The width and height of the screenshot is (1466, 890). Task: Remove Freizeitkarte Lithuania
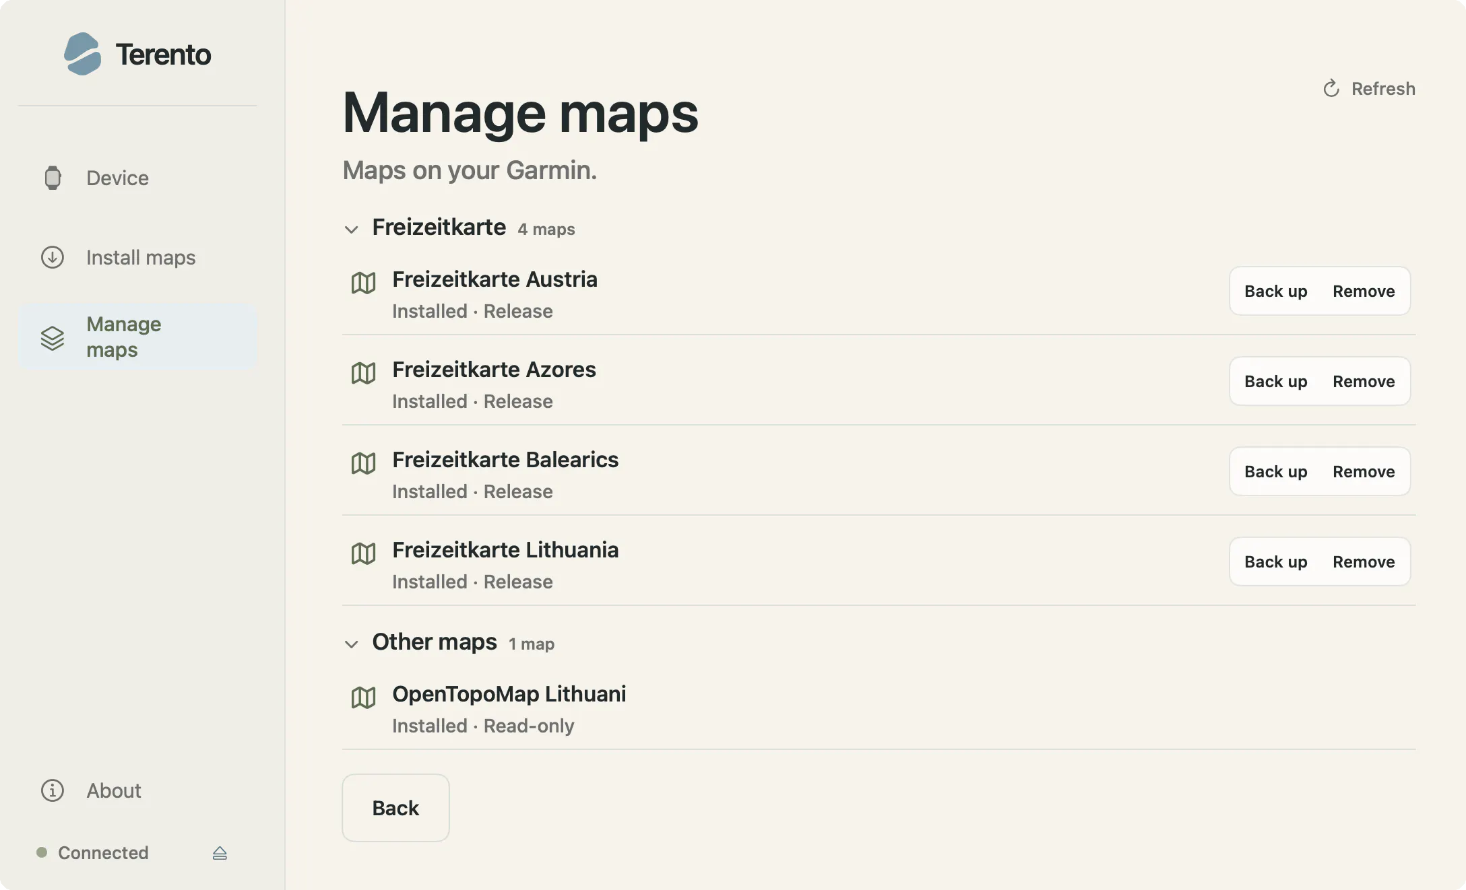tap(1364, 561)
